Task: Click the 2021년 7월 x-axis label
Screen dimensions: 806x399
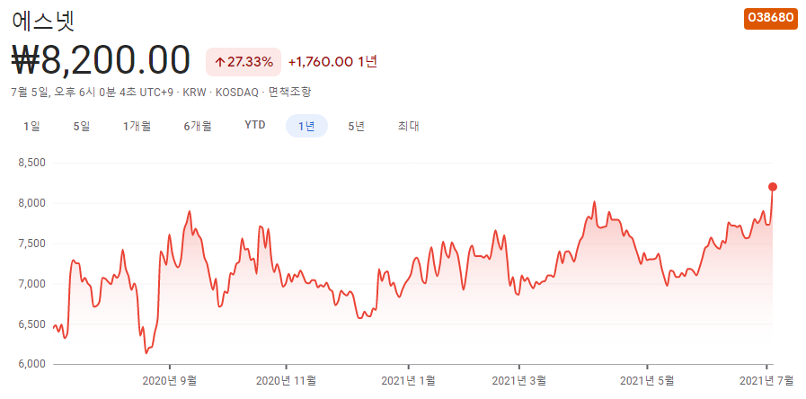Action: [x=766, y=380]
